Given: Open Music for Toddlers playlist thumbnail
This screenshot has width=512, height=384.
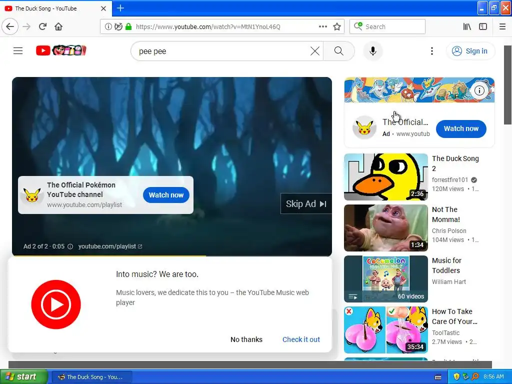Looking at the screenshot, I should tap(386, 279).
